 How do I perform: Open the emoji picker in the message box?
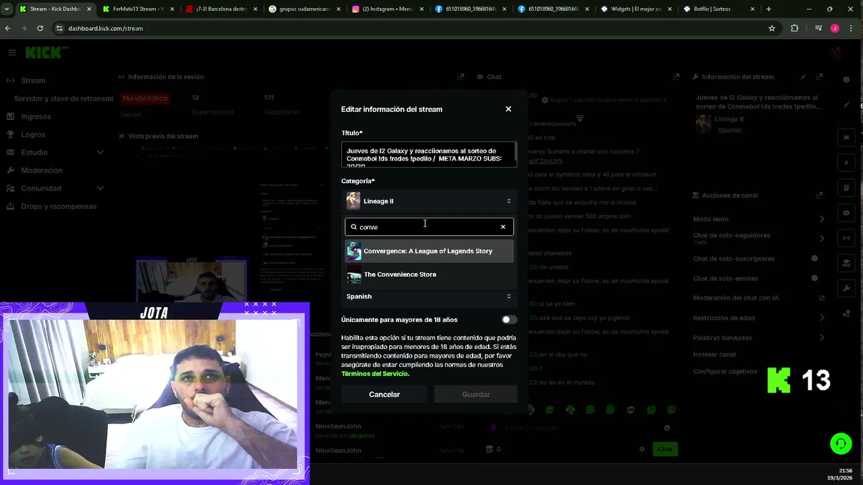pyautogui.click(x=667, y=428)
